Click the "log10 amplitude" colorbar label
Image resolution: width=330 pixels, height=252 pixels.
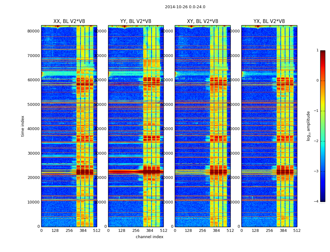pyautogui.click(x=309, y=126)
